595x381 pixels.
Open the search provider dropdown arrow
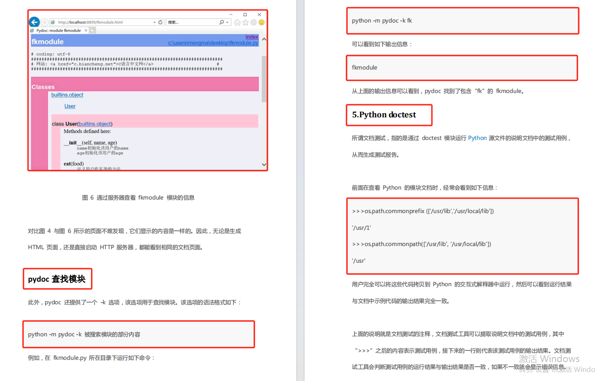click(227, 22)
